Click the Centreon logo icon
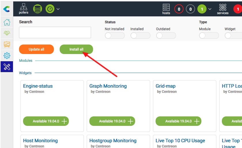Viewport: 242px width, 148px height. (6, 9)
